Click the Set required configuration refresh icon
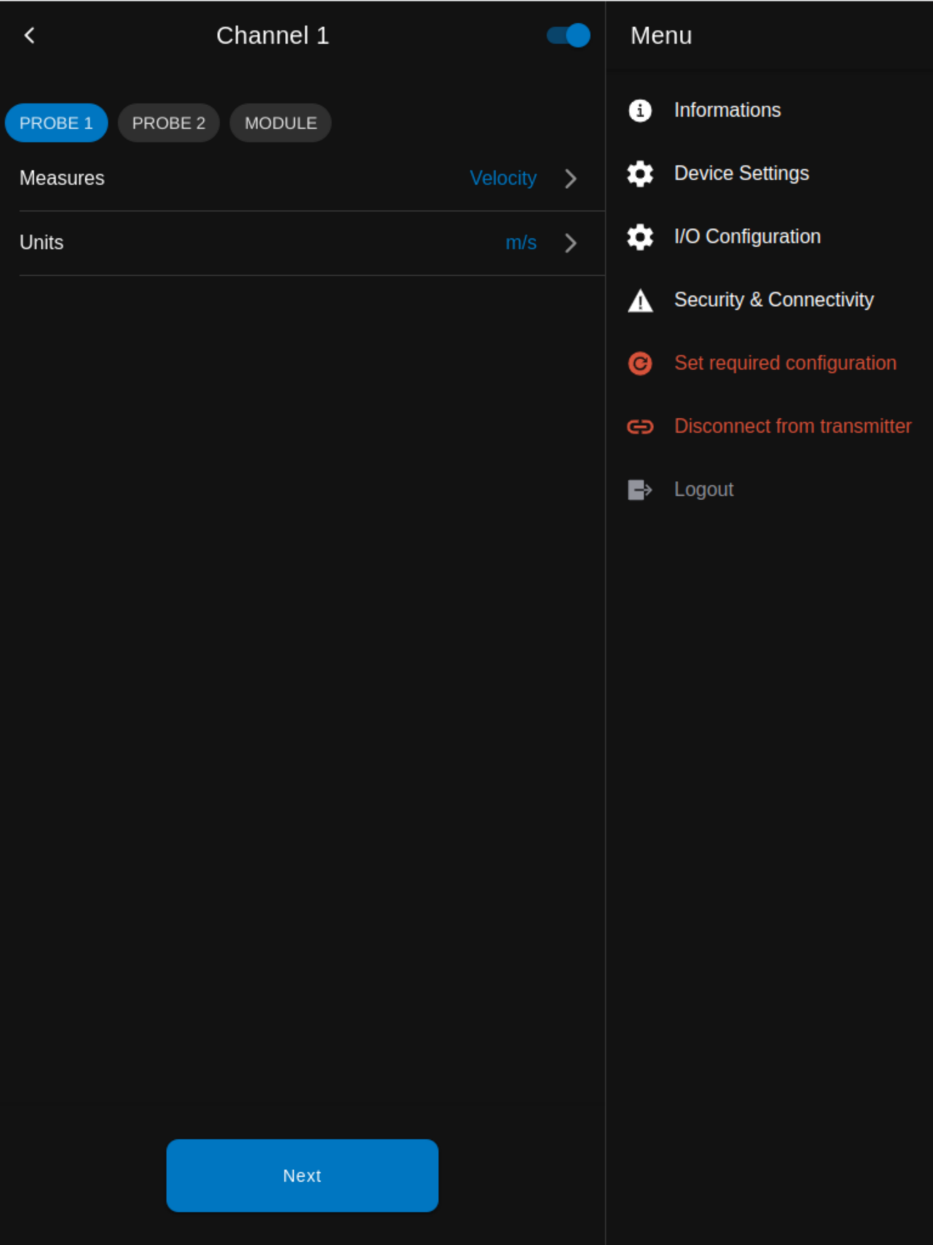The width and height of the screenshot is (933, 1245). point(640,363)
